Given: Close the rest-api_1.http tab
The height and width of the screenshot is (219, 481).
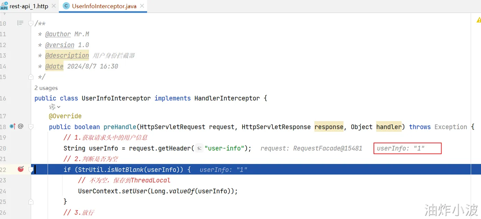Looking at the screenshot, I should (54, 6).
